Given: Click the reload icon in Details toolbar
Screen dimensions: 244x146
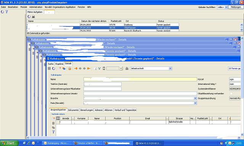Looking at the screenshot, I should pyautogui.click(x=54, y=68).
